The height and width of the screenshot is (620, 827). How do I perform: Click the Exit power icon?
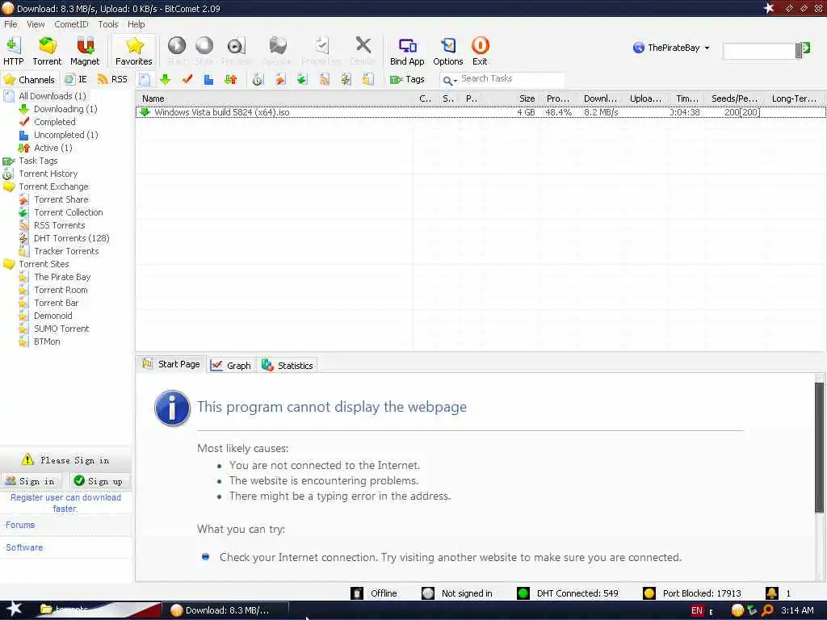(x=480, y=51)
